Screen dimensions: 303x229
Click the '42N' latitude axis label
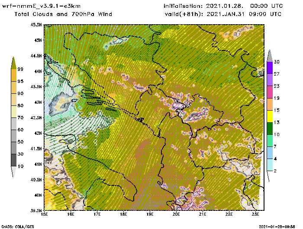point(38,133)
